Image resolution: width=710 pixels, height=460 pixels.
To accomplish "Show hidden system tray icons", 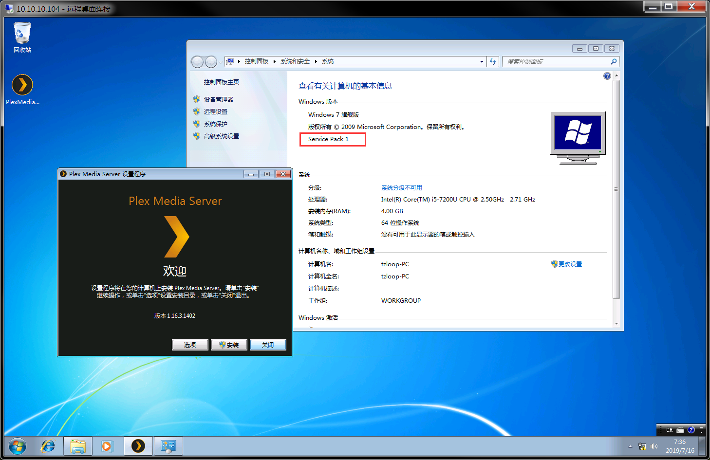I will pos(631,446).
